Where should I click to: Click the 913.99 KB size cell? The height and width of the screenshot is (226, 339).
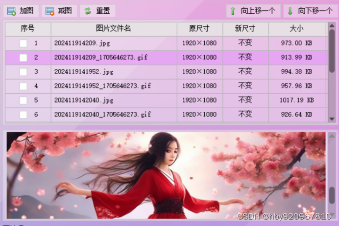(297, 57)
